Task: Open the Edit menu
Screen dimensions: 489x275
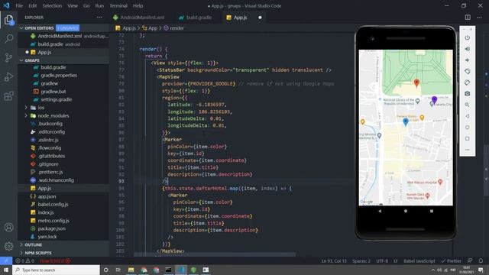Action: click(32, 5)
